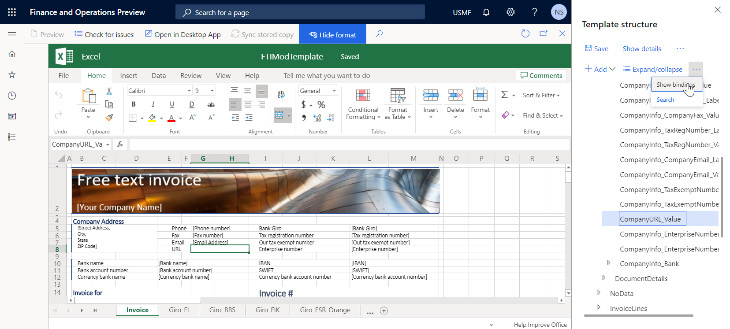Click Open in Desktop App button
730x329 pixels.
pyautogui.click(x=183, y=34)
